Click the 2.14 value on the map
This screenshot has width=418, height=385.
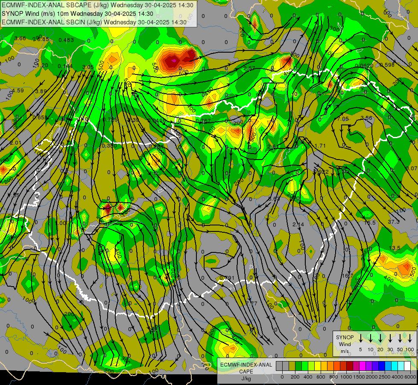click(298, 225)
